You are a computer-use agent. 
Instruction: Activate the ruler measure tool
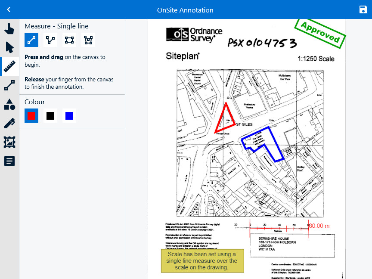click(9, 66)
